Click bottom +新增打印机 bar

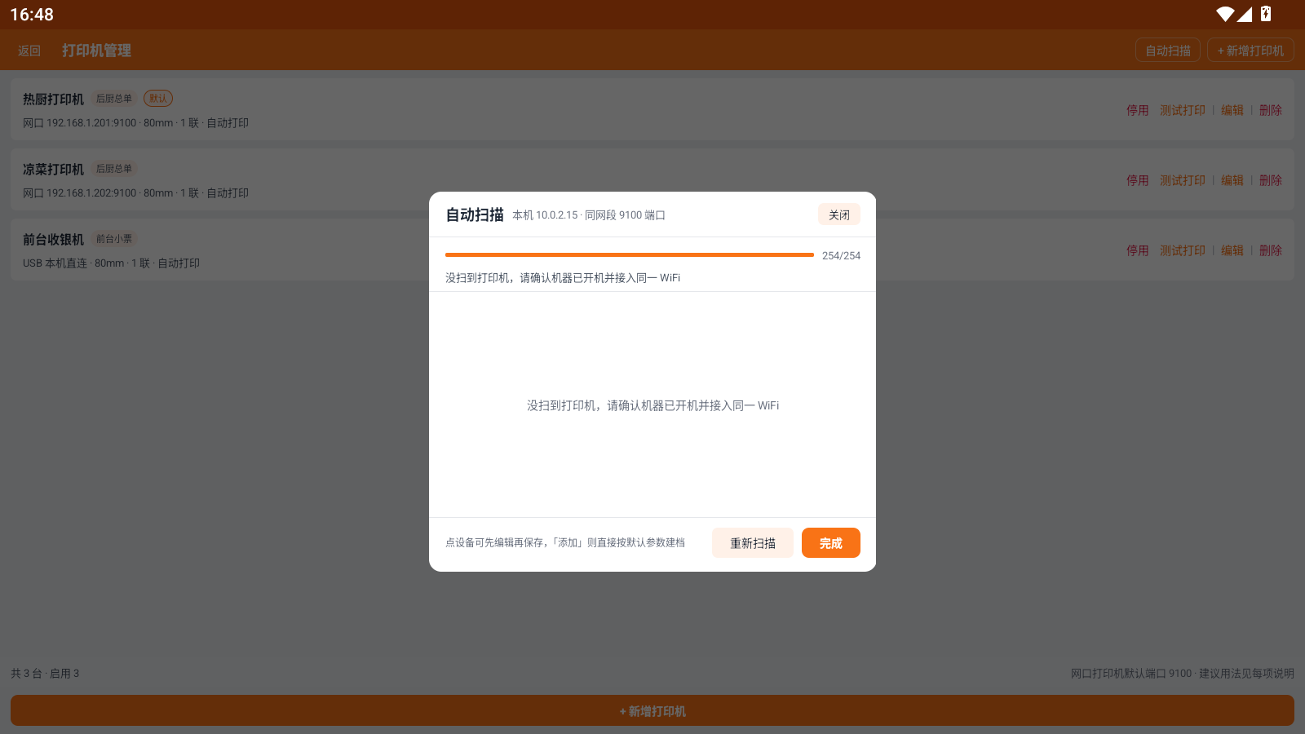click(652, 710)
